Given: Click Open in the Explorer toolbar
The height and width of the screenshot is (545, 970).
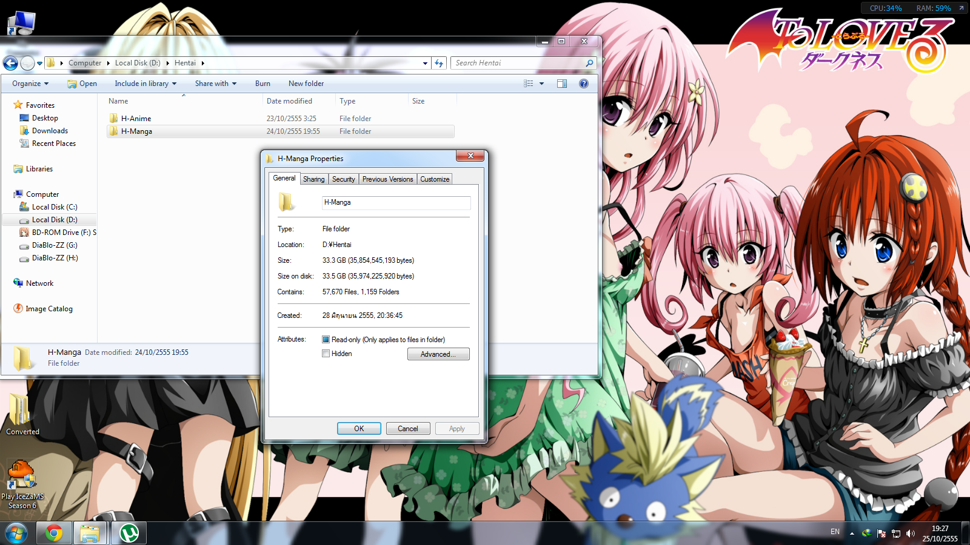Looking at the screenshot, I should 82,84.
